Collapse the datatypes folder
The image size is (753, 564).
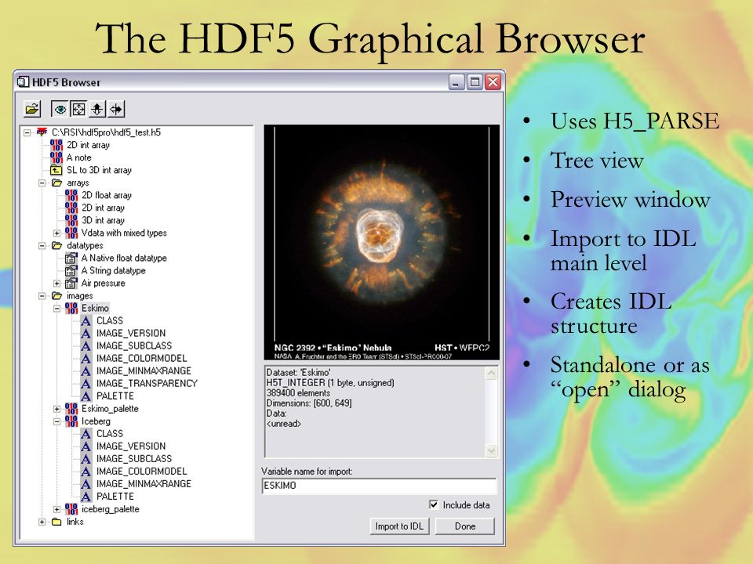pos(42,245)
